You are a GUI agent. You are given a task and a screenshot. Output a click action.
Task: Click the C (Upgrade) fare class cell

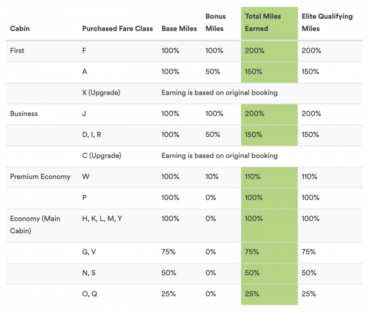pyautogui.click(x=101, y=155)
